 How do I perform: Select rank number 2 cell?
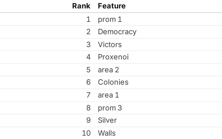pos(88,32)
